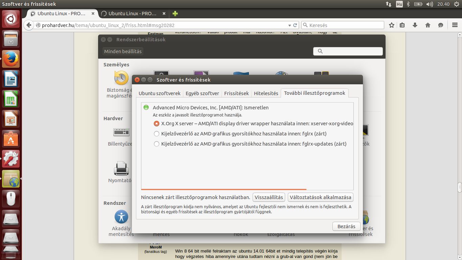Switch to Egyéb szoftver tab
The width and height of the screenshot is (462, 260).
(202, 93)
